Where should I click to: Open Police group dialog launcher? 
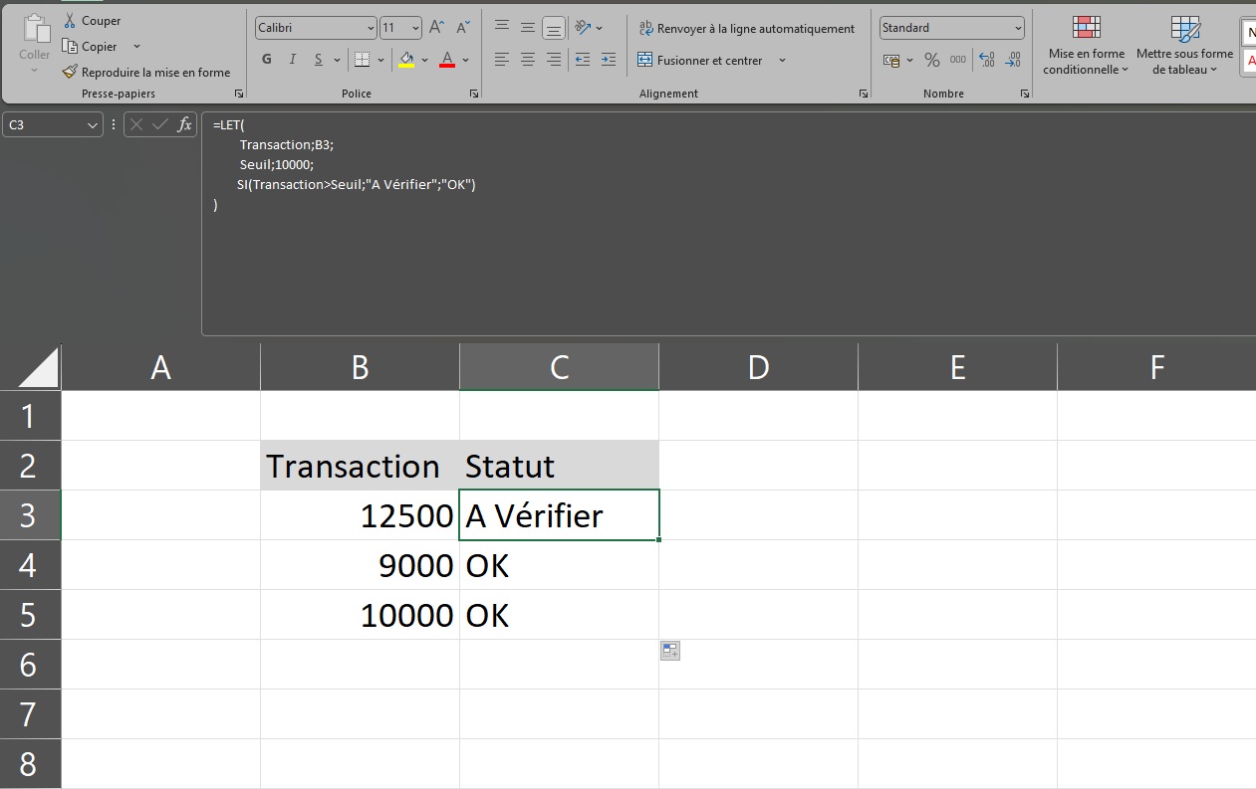pyautogui.click(x=474, y=94)
